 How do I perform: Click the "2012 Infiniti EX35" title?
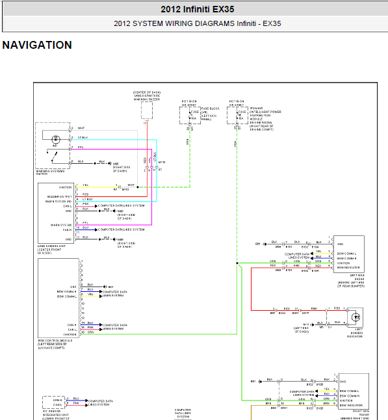click(198, 9)
